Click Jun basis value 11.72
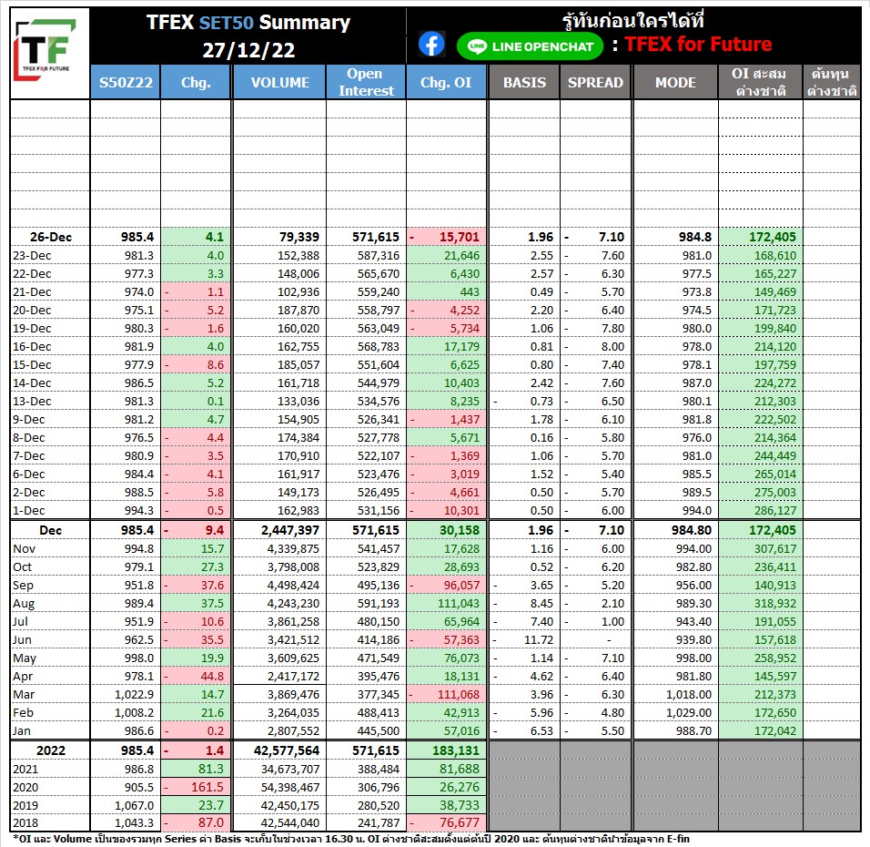This screenshot has height=847, width=870. (539, 640)
